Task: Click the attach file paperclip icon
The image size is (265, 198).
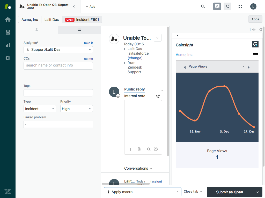Action: tap(139, 149)
